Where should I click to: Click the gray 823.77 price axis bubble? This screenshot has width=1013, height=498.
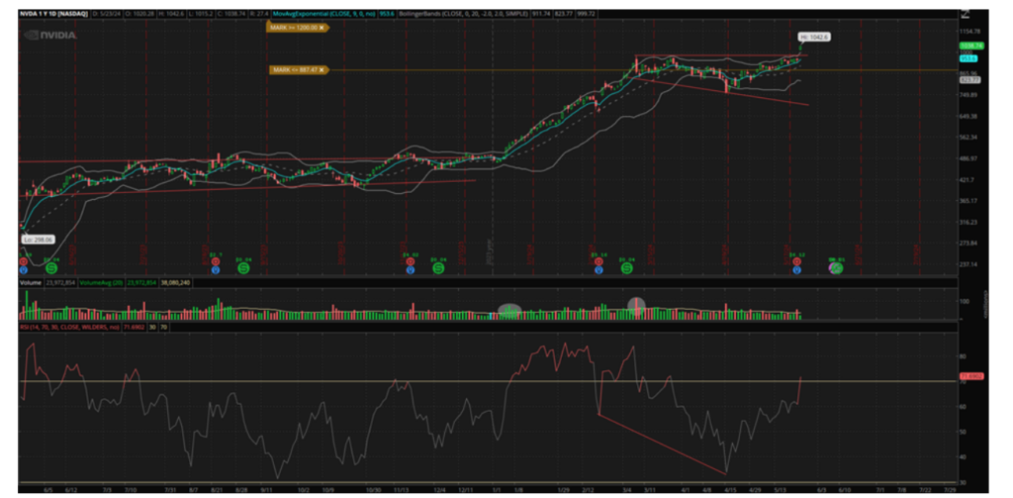coord(969,79)
